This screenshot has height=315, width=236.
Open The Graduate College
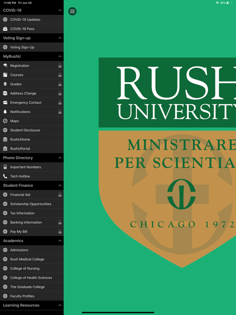32,287
